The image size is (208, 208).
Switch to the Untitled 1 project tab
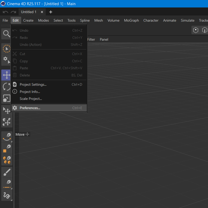28,12
